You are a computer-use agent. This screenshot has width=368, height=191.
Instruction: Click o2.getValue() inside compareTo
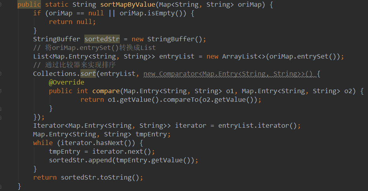(228, 100)
